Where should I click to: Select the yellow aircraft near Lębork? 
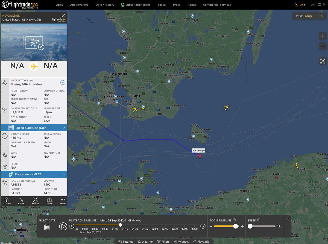[297, 165]
